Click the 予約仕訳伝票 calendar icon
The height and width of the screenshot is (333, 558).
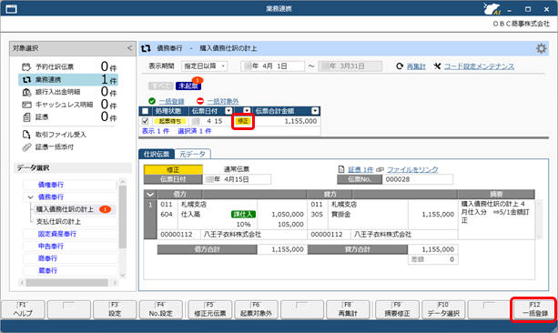tap(26, 67)
